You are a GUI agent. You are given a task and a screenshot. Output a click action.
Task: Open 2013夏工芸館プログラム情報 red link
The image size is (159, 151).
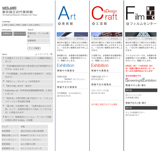point(104,104)
